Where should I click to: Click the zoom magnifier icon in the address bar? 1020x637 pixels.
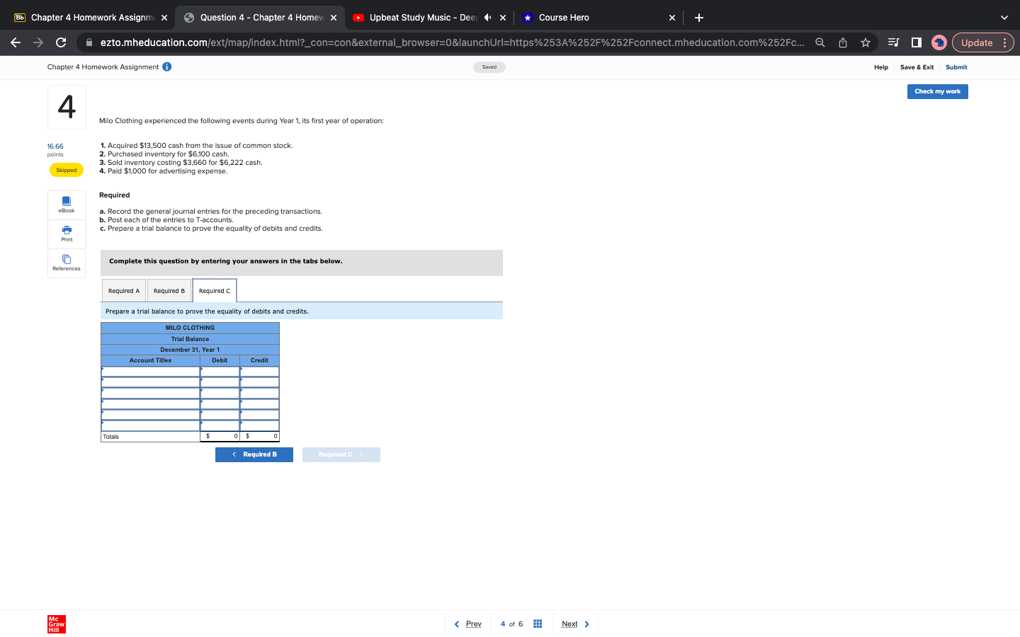pos(820,42)
